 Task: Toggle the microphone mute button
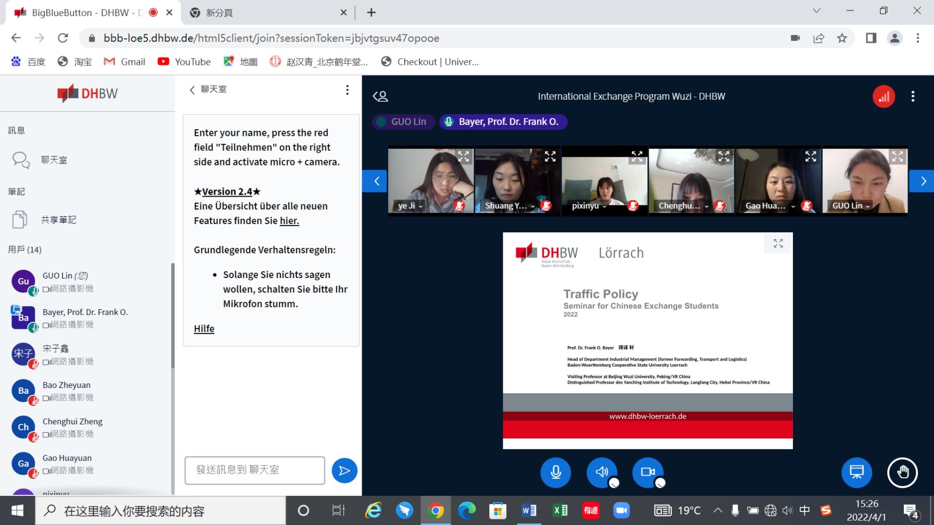[x=555, y=472]
